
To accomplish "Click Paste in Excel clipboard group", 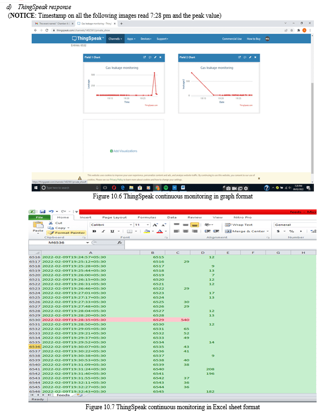I will click(x=38, y=227).
